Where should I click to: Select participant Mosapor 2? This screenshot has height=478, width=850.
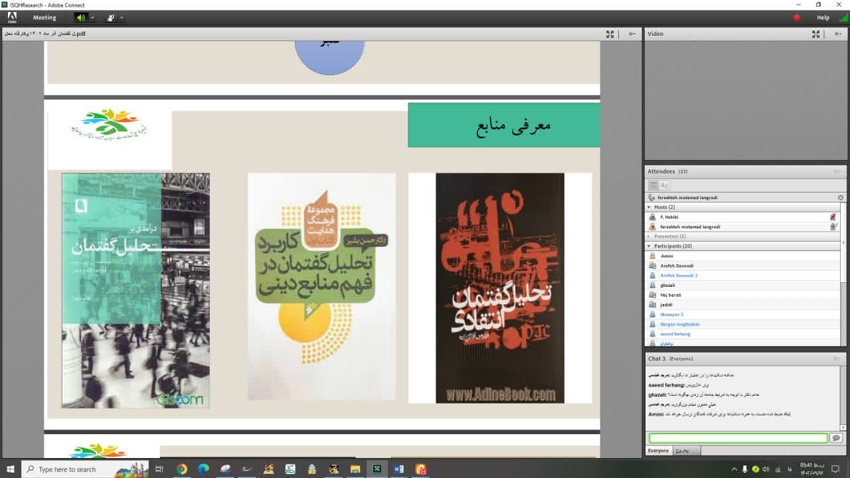tap(742, 315)
